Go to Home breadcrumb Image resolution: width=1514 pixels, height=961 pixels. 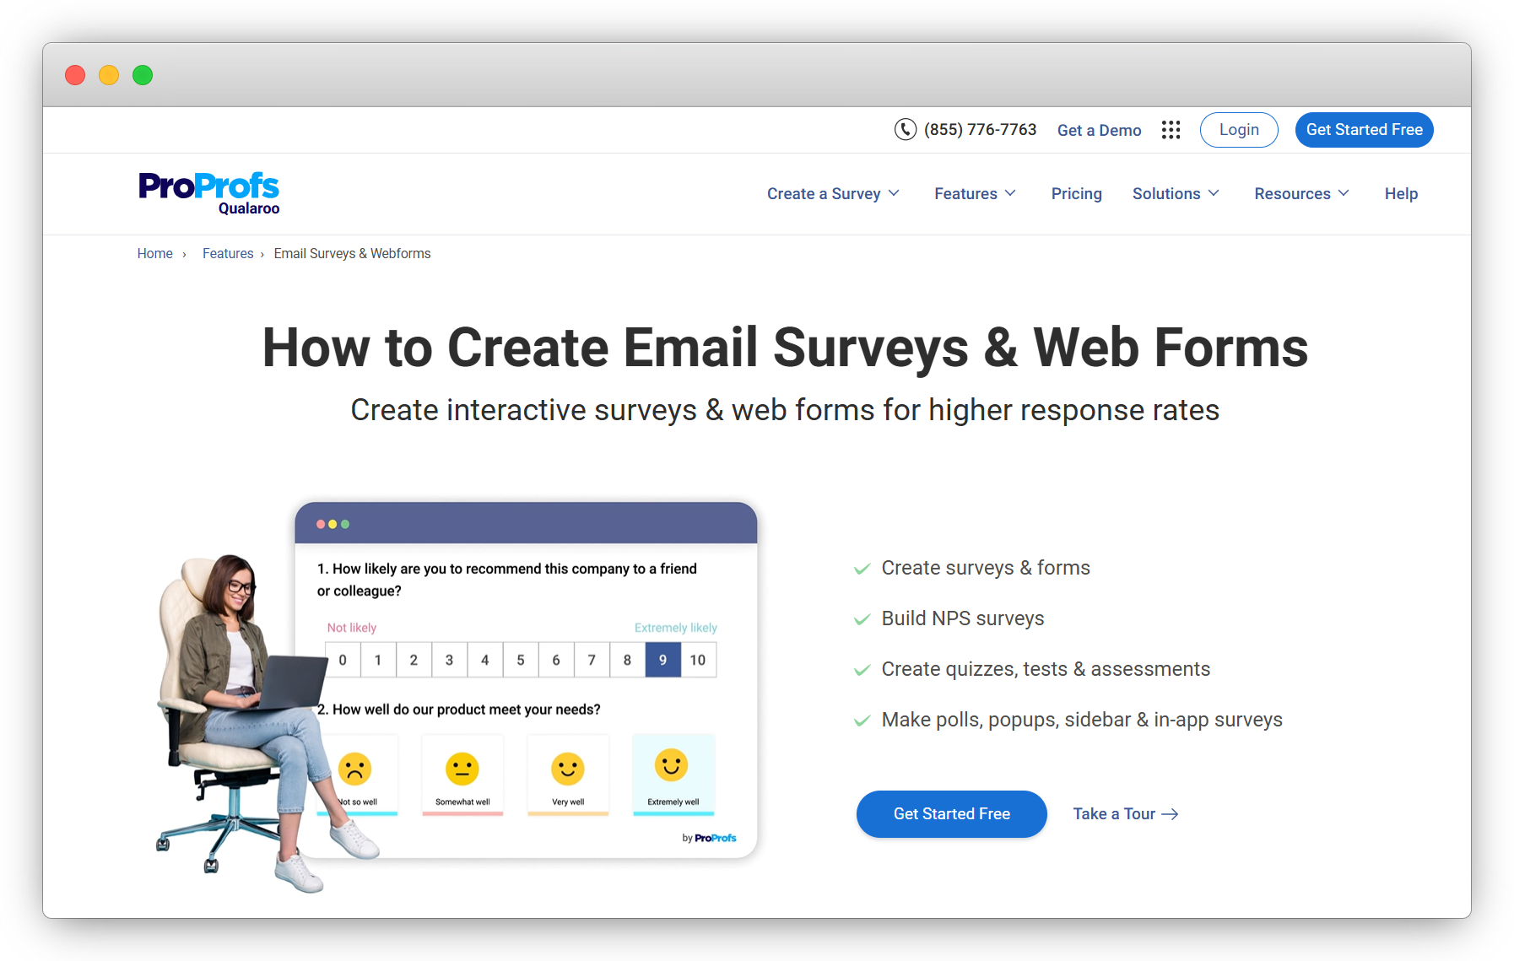point(154,253)
